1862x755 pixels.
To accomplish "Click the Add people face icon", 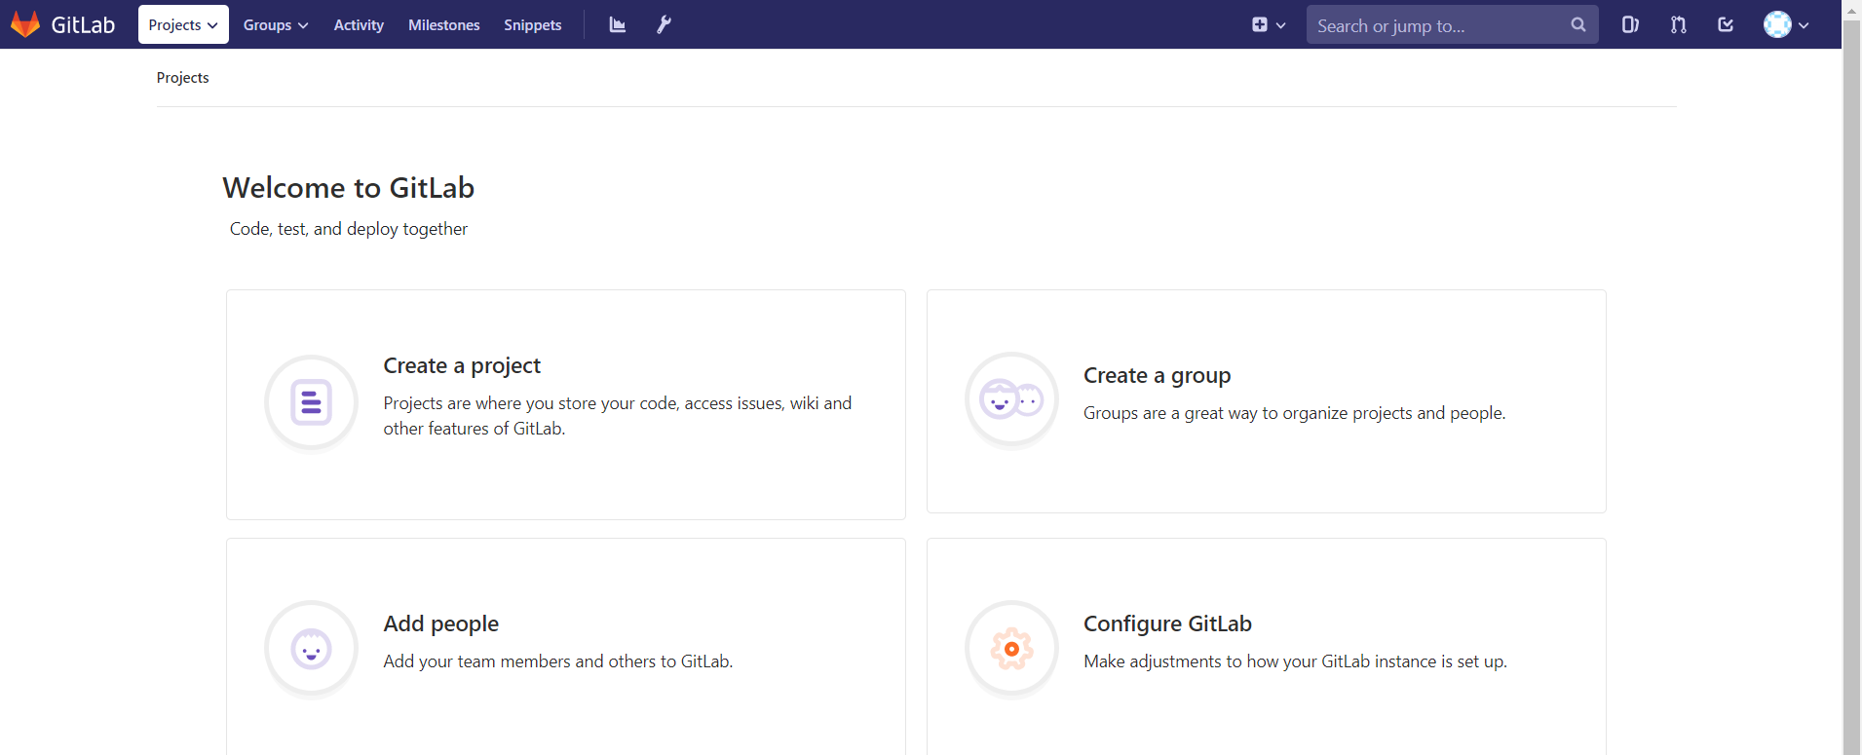I will click(x=312, y=648).
